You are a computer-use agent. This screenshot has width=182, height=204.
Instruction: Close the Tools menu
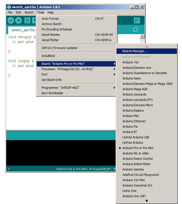tap(41, 12)
